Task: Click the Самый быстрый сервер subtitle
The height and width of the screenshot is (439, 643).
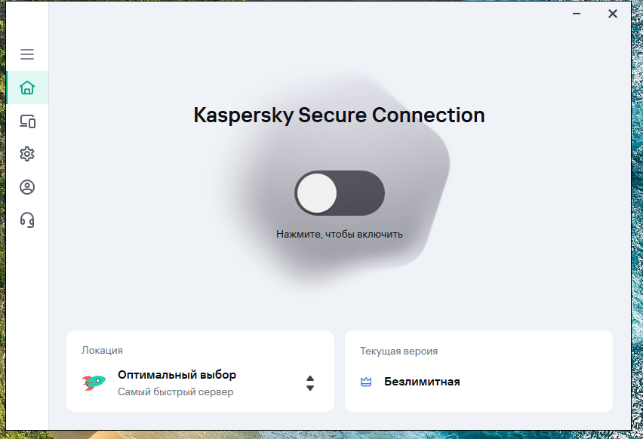Action: click(175, 392)
